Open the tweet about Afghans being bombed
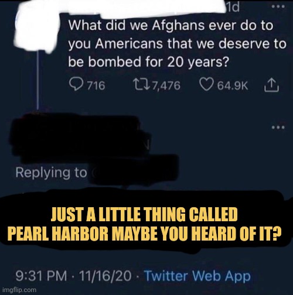This screenshot has height=295, width=293. [x=177, y=44]
